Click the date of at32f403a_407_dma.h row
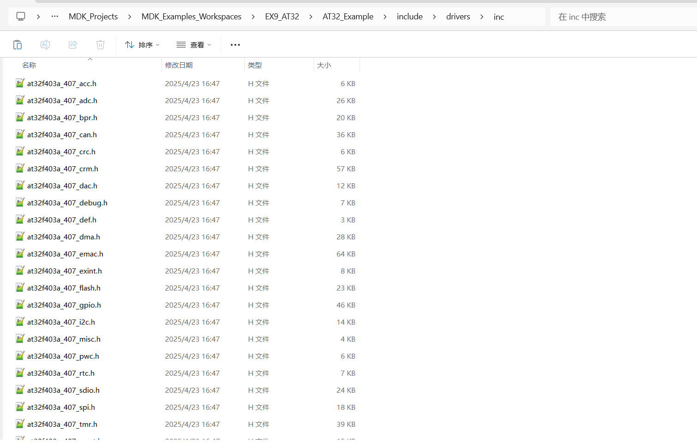 click(x=192, y=237)
